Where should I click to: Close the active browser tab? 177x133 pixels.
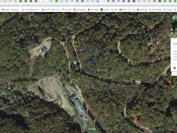[104, 1]
